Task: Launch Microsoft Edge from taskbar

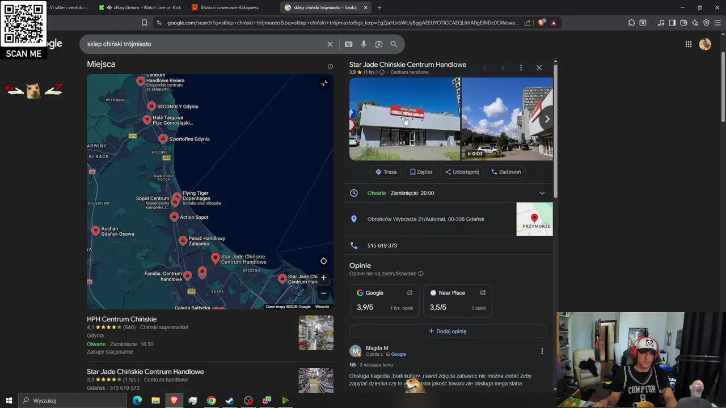Action: coord(137,401)
